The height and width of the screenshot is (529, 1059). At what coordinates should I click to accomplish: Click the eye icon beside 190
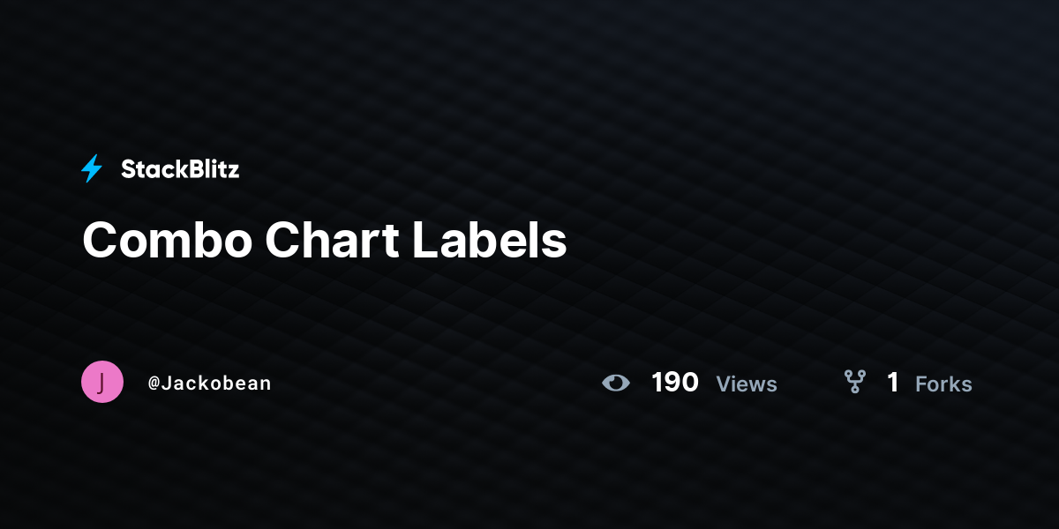[616, 383]
